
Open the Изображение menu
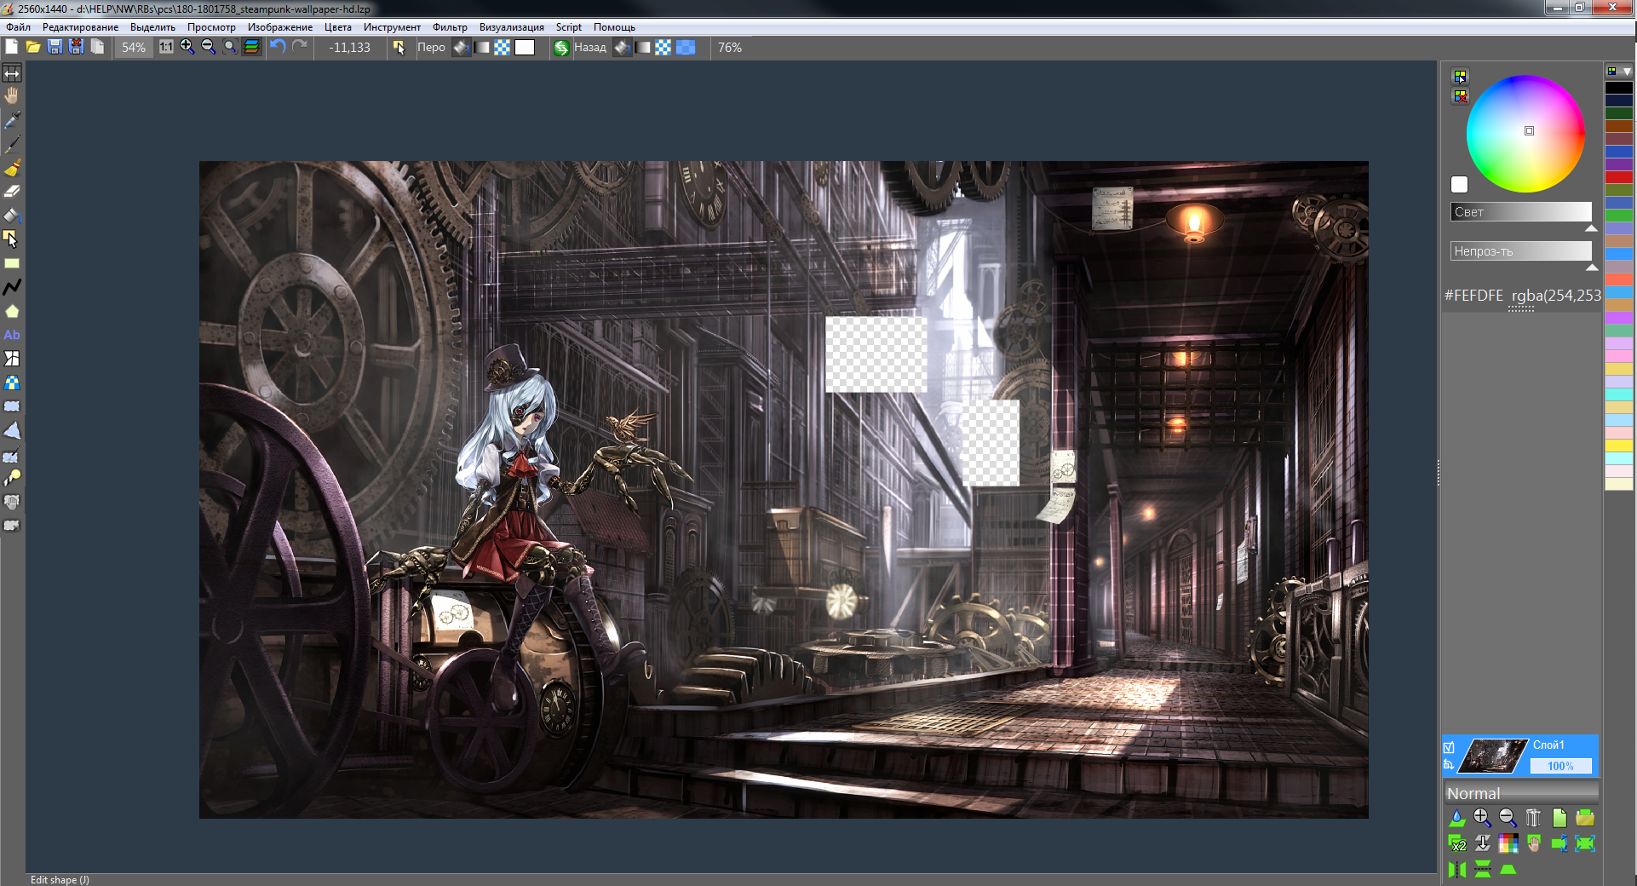[x=280, y=27]
